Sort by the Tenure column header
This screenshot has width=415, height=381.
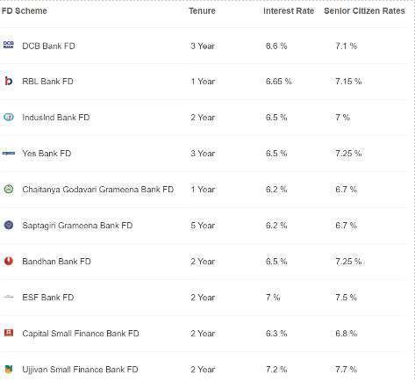click(x=202, y=11)
